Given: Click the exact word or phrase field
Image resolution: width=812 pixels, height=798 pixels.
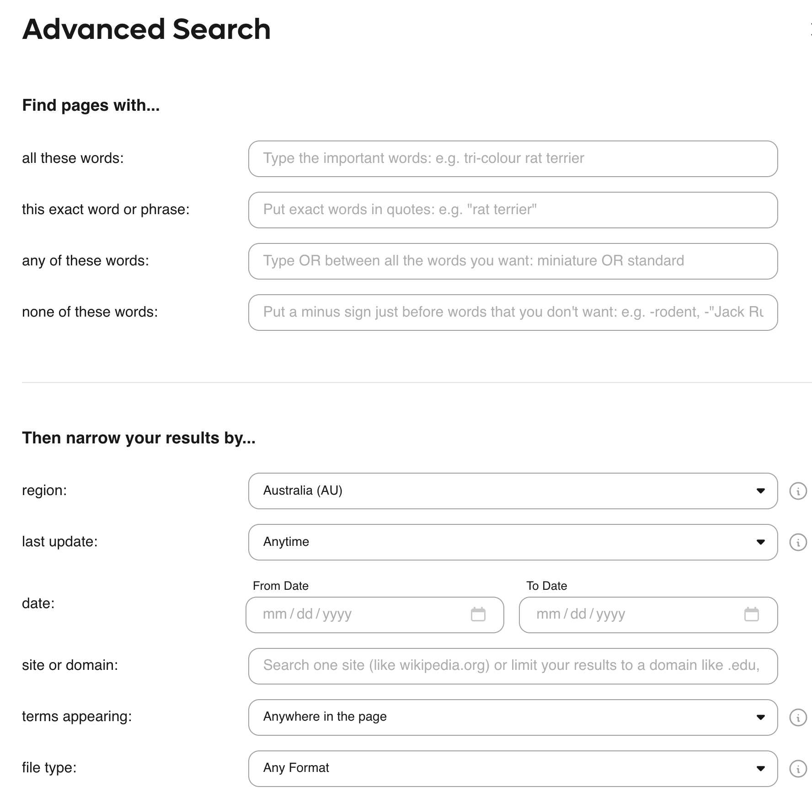Looking at the screenshot, I should click(512, 210).
